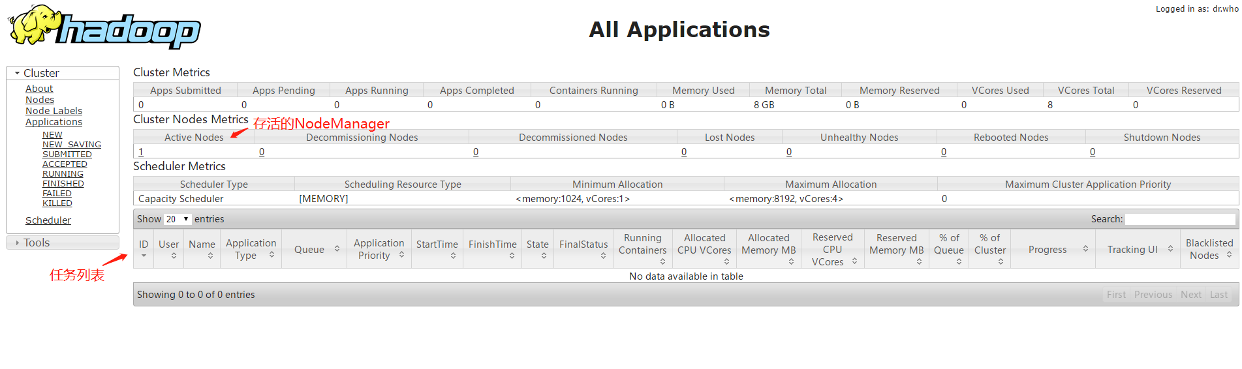Click the Last pagination button
Viewport: 1242px width, 369px height.
pyautogui.click(x=1219, y=295)
